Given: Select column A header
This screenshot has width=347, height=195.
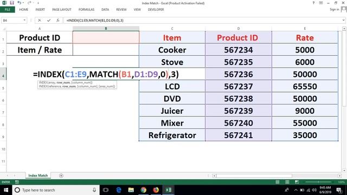Looking at the screenshot, I should 40,29.
